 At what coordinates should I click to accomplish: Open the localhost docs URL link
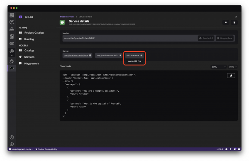tap(76, 56)
